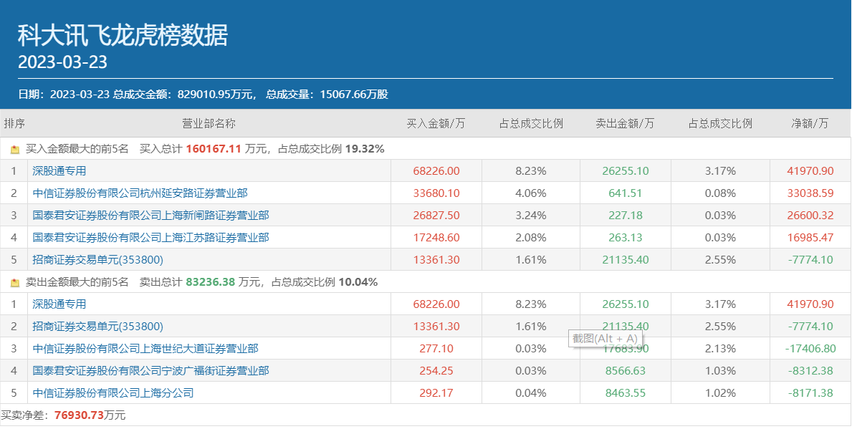Click the 截图(Alt + A) tooltip
The width and height of the screenshot is (852, 429).
(x=604, y=339)
